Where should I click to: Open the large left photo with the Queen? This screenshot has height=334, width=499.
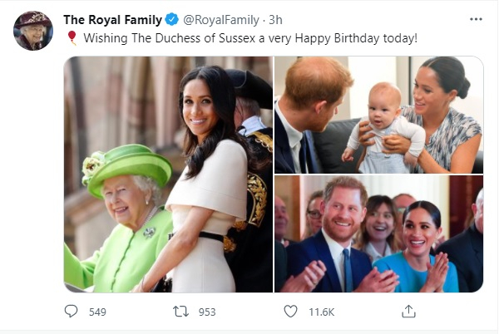pos(168,174)
